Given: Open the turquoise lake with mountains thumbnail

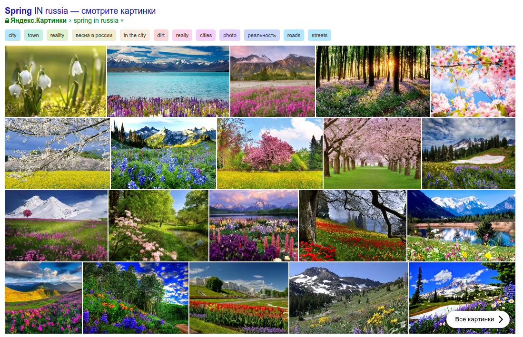Looking at the screenshot, I should [168, 81].
